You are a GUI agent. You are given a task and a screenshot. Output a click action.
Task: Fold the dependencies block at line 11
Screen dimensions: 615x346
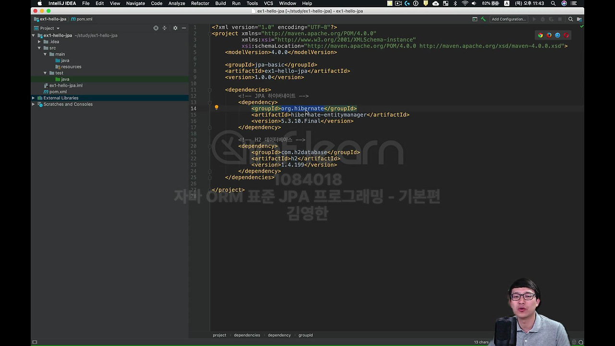pos(210,90)
